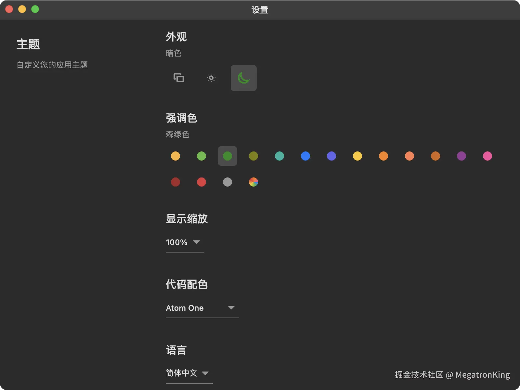Switch accent color to blue
520x390 pixels.
305,156
